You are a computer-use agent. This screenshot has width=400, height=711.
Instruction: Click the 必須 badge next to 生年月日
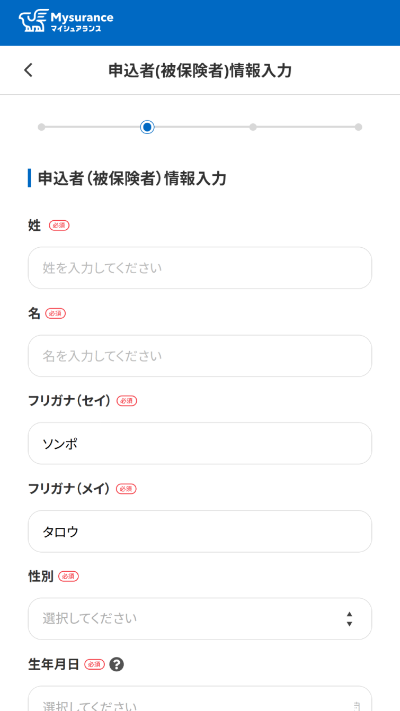[x=94, y=664]
